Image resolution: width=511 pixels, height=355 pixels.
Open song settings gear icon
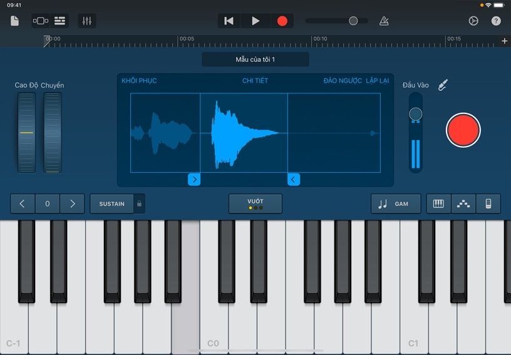pyautogui.click(x=473, y=21)
